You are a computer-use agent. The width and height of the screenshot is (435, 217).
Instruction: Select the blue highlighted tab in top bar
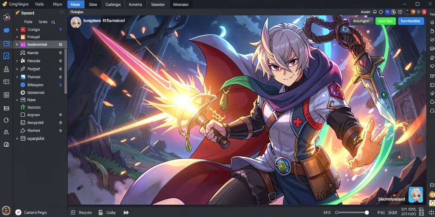[x=76, y=4]
